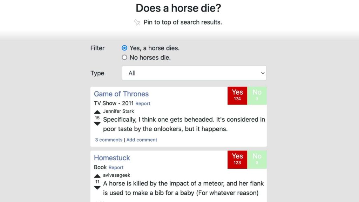Click the pin star icon
The image size is (359, 202).
137,22
